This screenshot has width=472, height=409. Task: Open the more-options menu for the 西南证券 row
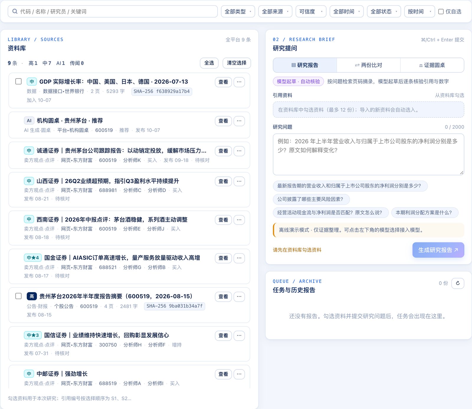[239, 220]
